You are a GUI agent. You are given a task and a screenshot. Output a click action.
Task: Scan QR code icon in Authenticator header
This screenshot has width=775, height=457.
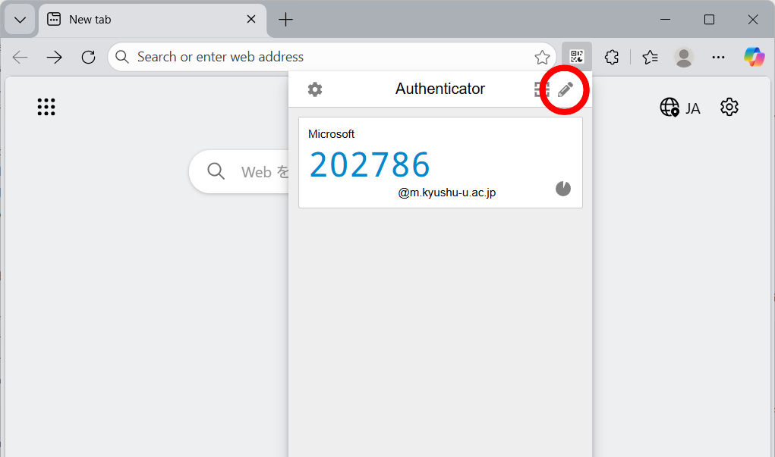542,89
